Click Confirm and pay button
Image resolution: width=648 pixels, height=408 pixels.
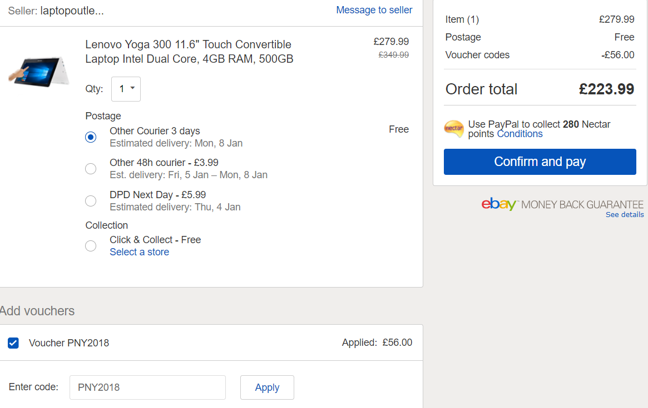(x=540, y=162)
